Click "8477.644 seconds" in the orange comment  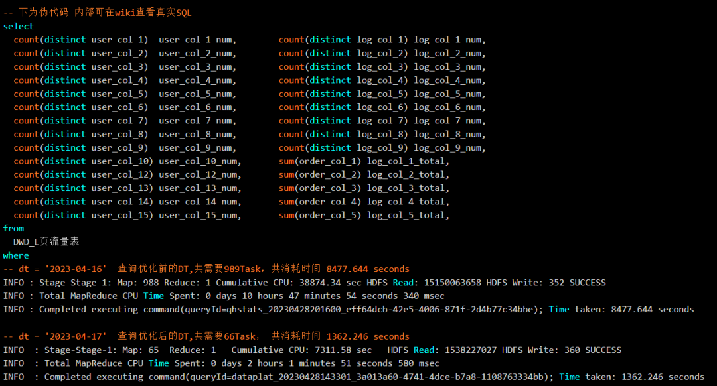368,269
